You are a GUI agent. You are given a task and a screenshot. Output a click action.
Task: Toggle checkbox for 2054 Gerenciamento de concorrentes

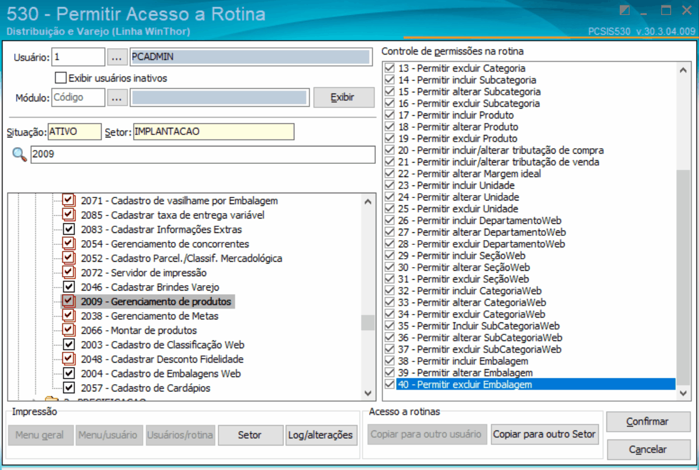(68, 243)
